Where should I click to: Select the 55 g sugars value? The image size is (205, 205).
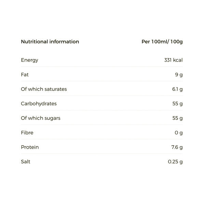[178, 118]
